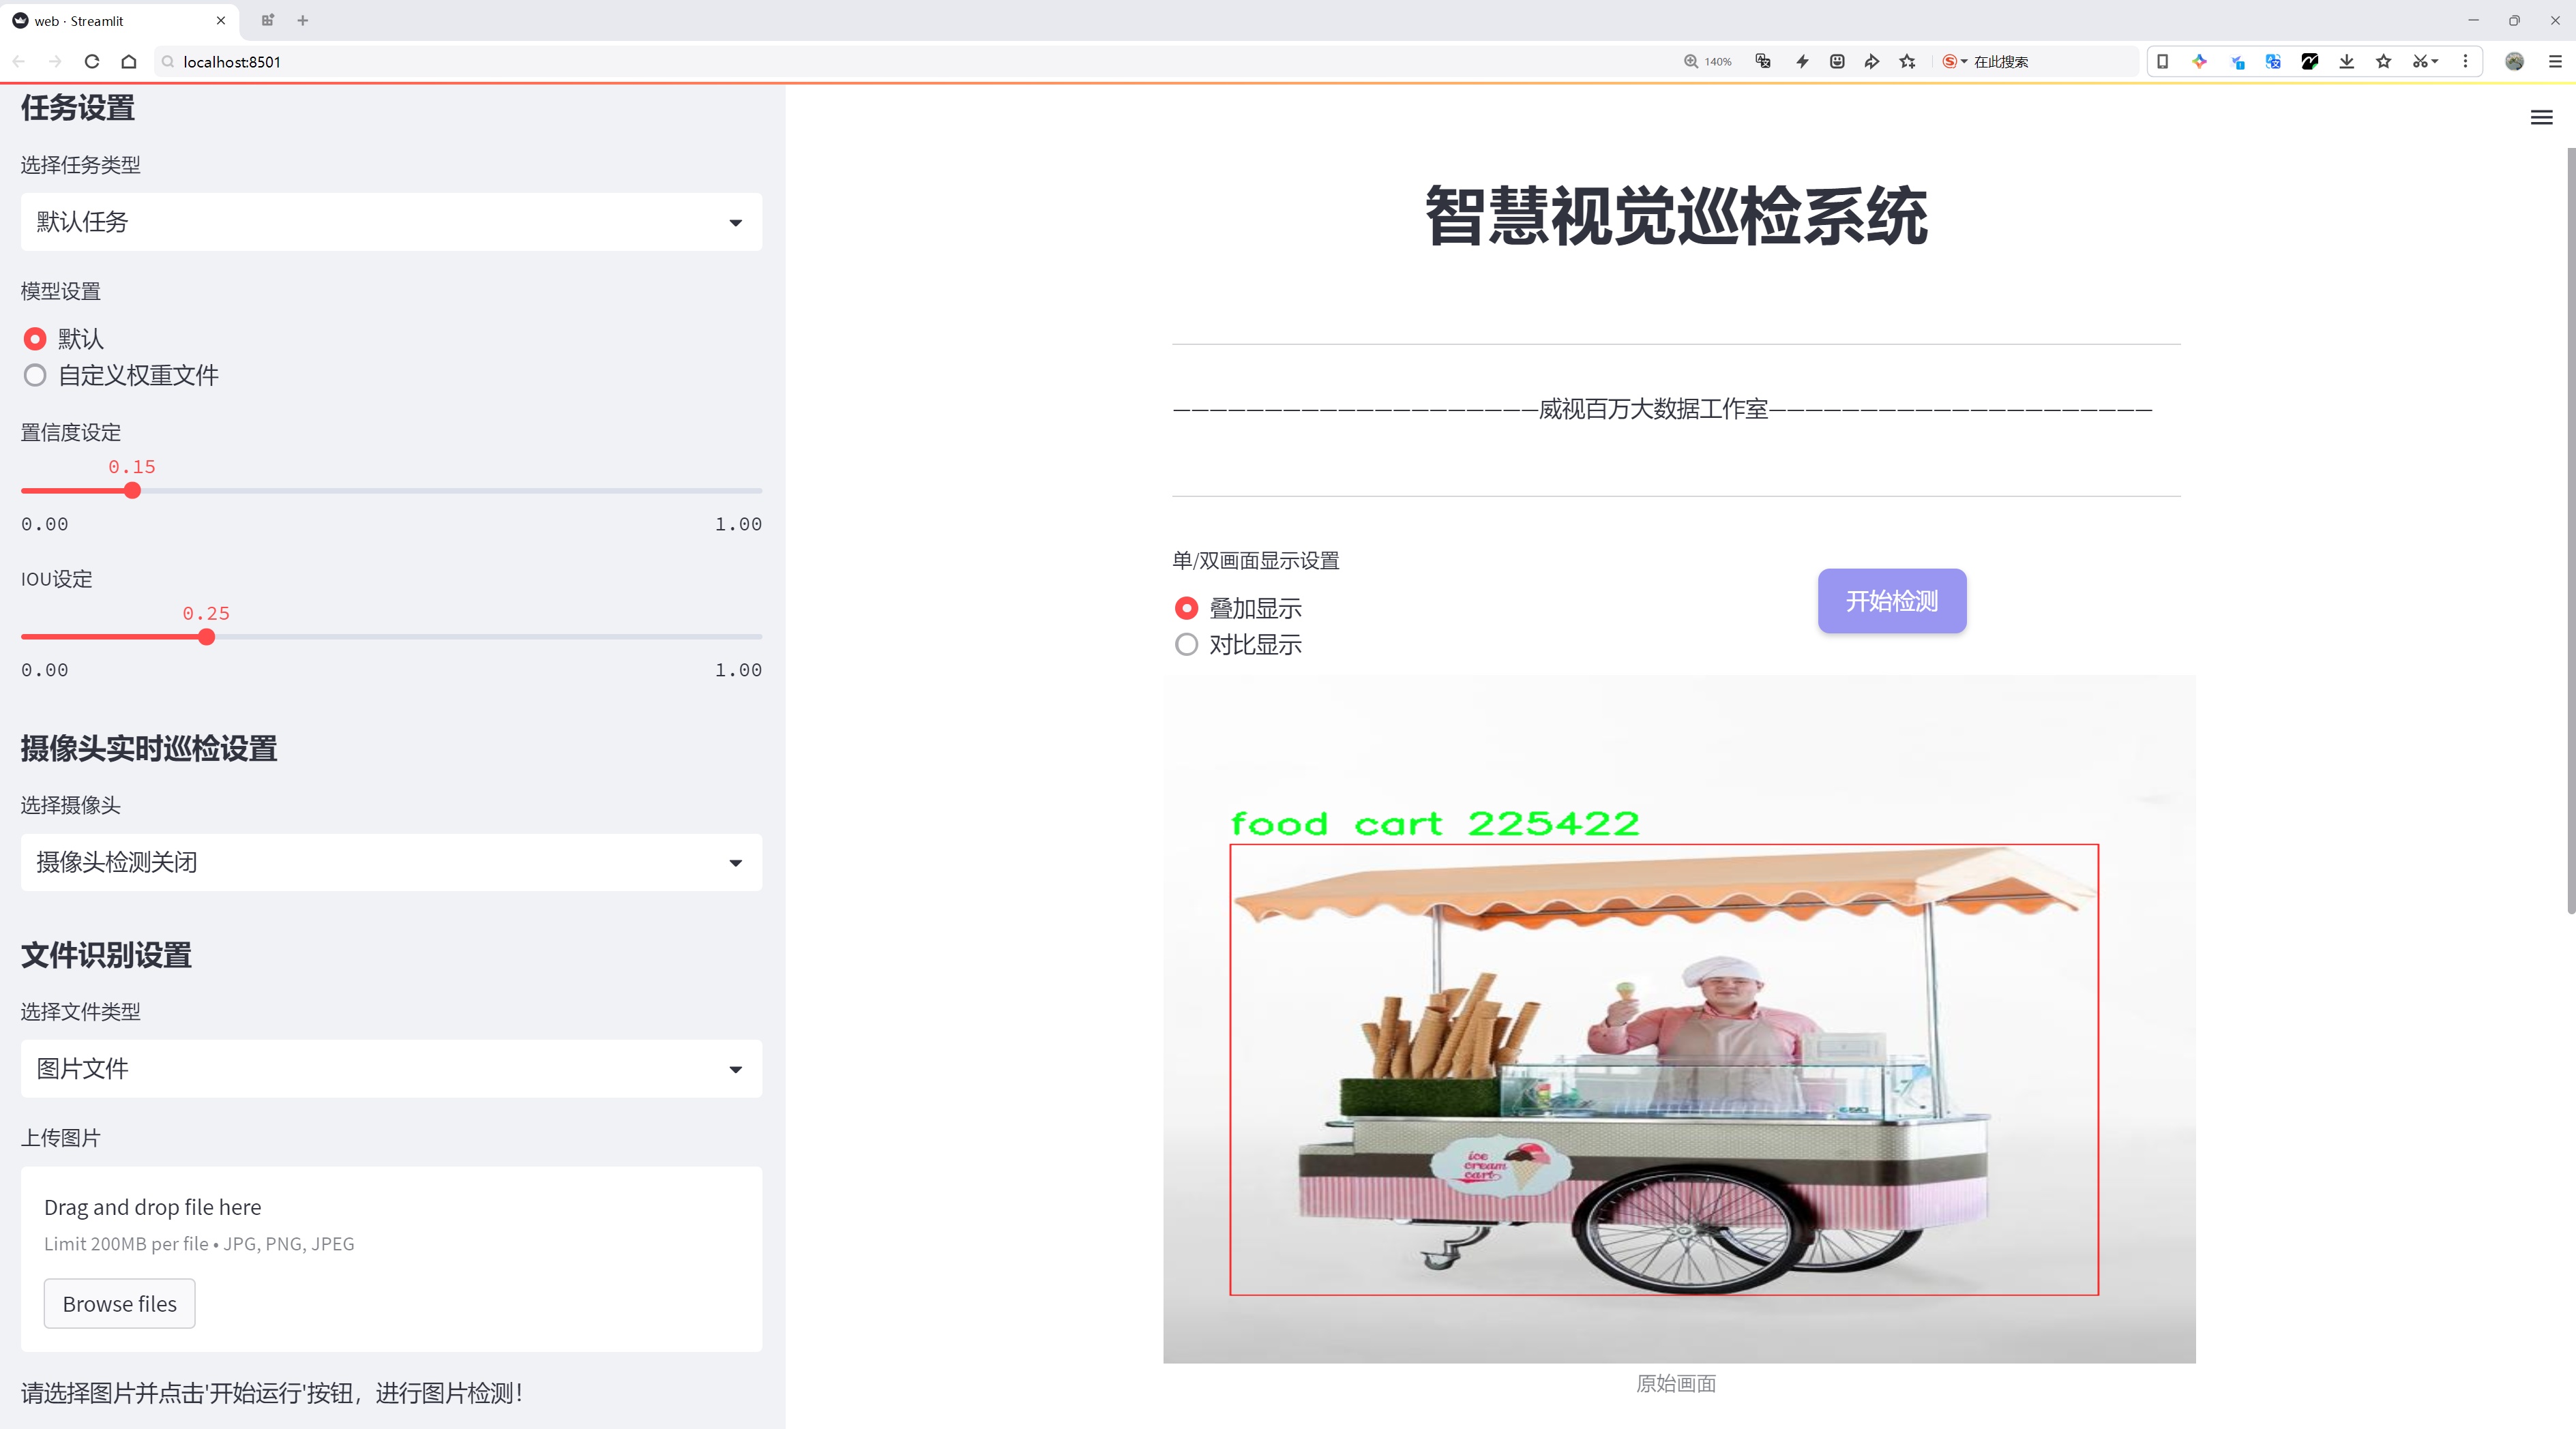Click the confidence slider handle at 0.15
Image resolution: width=2576 pixels, height=1429 pixels.
[x=132, y=491]
